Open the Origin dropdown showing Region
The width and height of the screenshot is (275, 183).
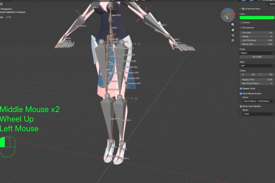tap(257, 53)
